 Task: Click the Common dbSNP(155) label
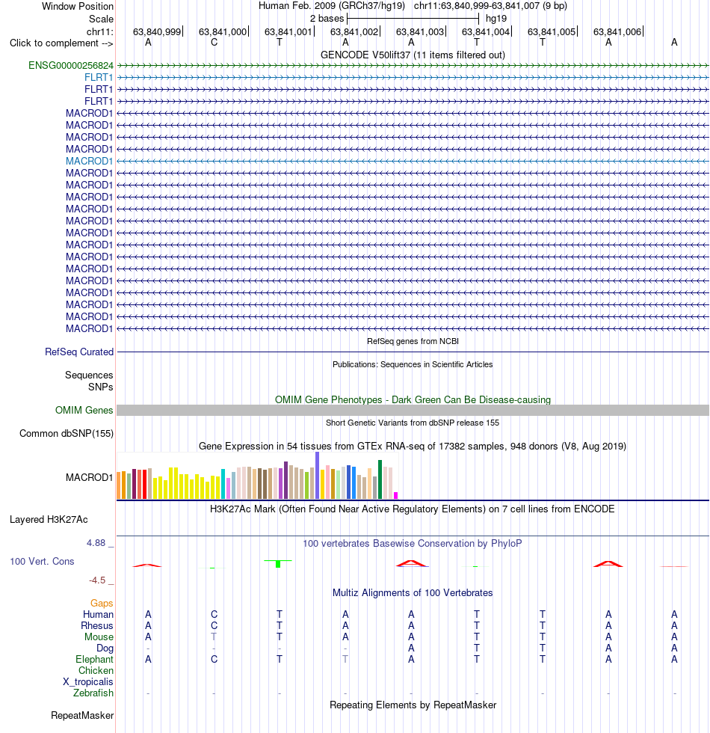[67, 433]
